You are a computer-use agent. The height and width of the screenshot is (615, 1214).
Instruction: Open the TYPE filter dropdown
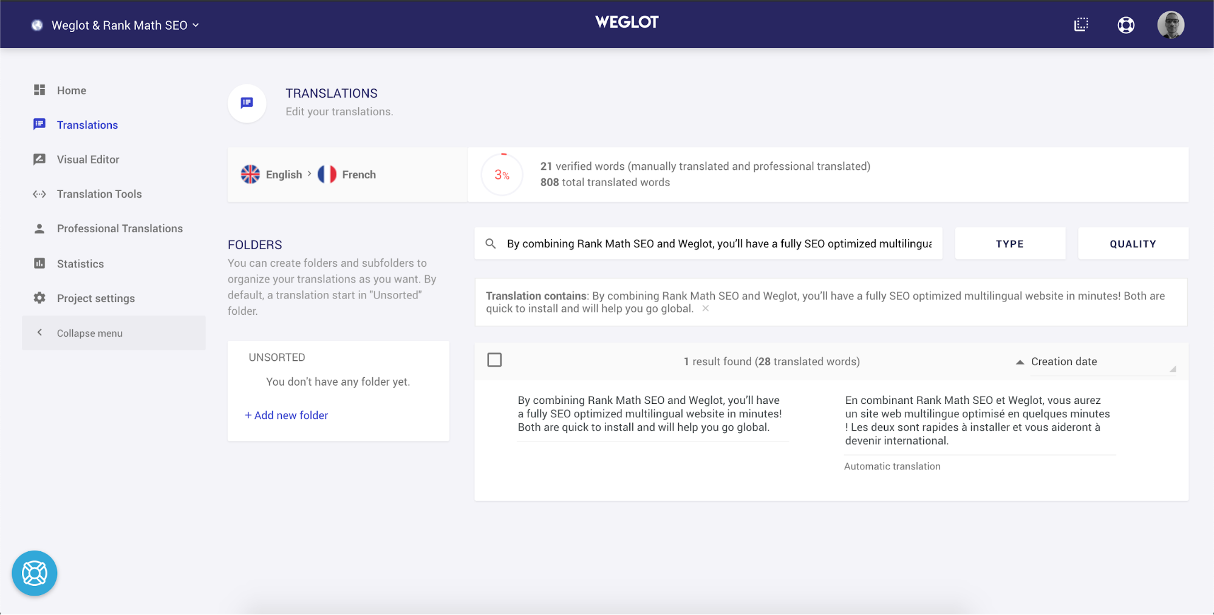click(x=1009, y=244)
